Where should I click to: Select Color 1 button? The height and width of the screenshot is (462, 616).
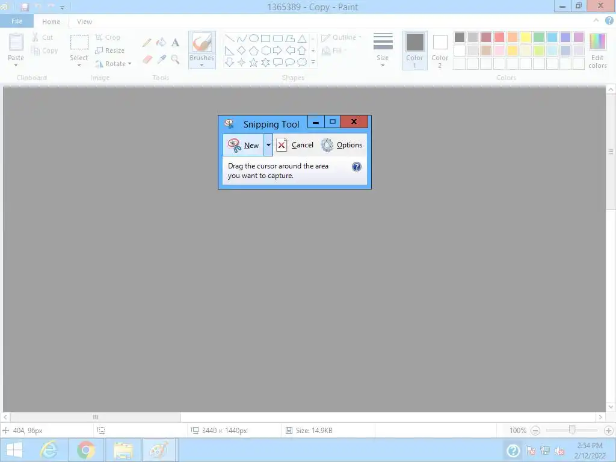coord(415,51)
